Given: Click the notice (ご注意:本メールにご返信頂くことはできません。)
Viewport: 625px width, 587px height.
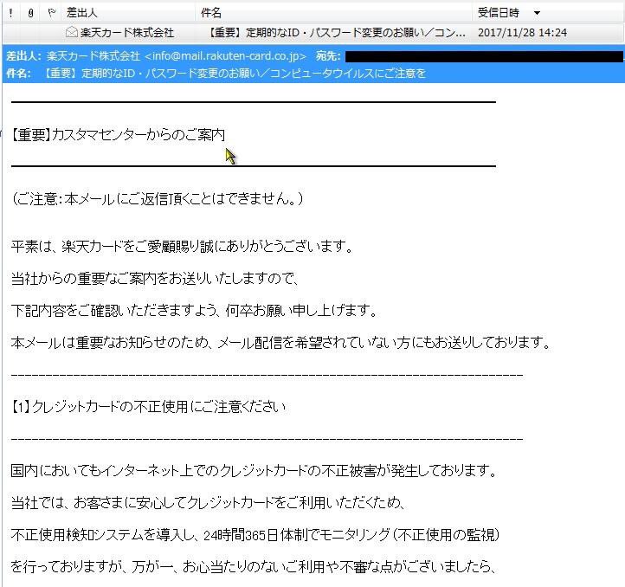Looking at the screenshot, I should (x=158, y=198).
